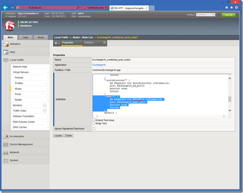
Task: Switch to the Help tab
Action: [25, 37]
